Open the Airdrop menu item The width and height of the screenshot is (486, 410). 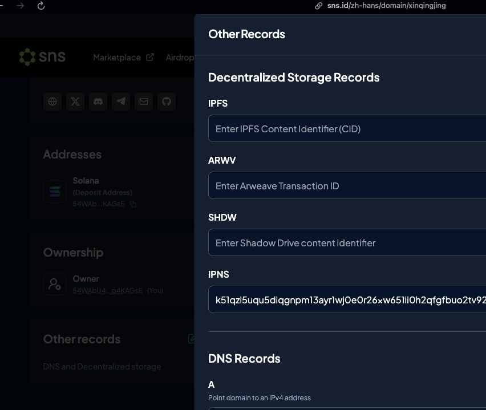pos(180,58)
